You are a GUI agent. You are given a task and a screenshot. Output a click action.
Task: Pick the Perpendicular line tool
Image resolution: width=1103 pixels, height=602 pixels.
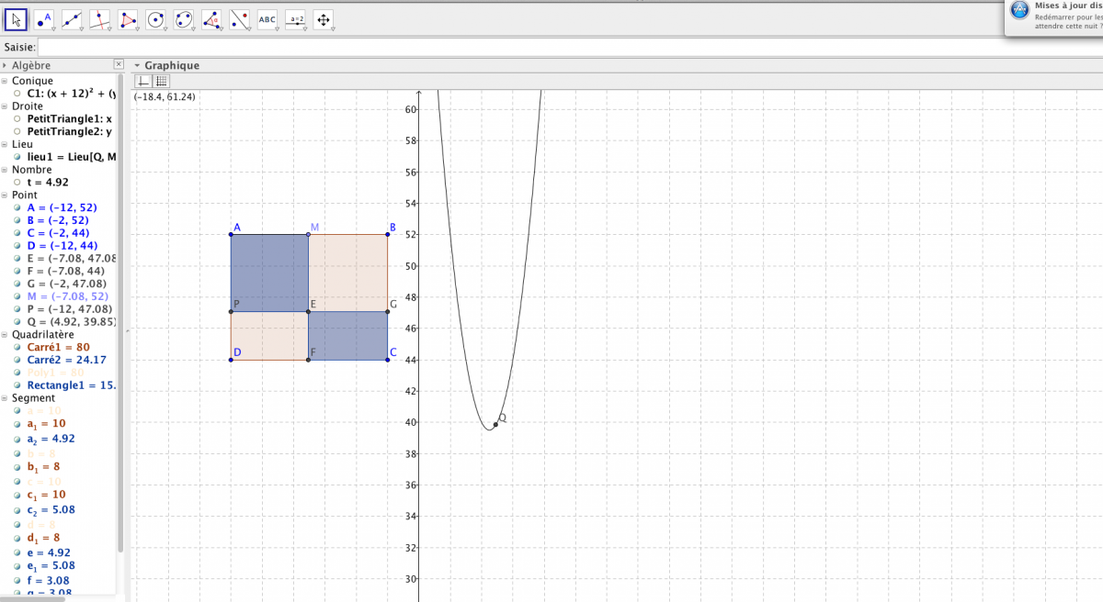(x=99, y=18)
